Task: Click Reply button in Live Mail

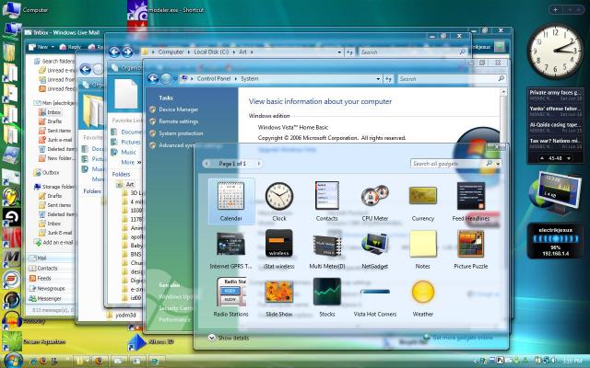Action: 70,47
